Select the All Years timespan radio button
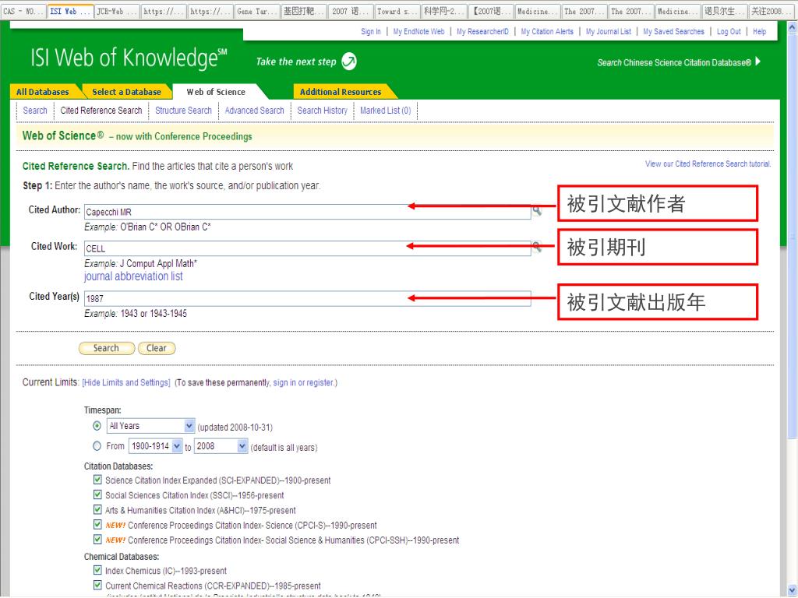This screenshot has height=598, width=798. tap(97, 426)
